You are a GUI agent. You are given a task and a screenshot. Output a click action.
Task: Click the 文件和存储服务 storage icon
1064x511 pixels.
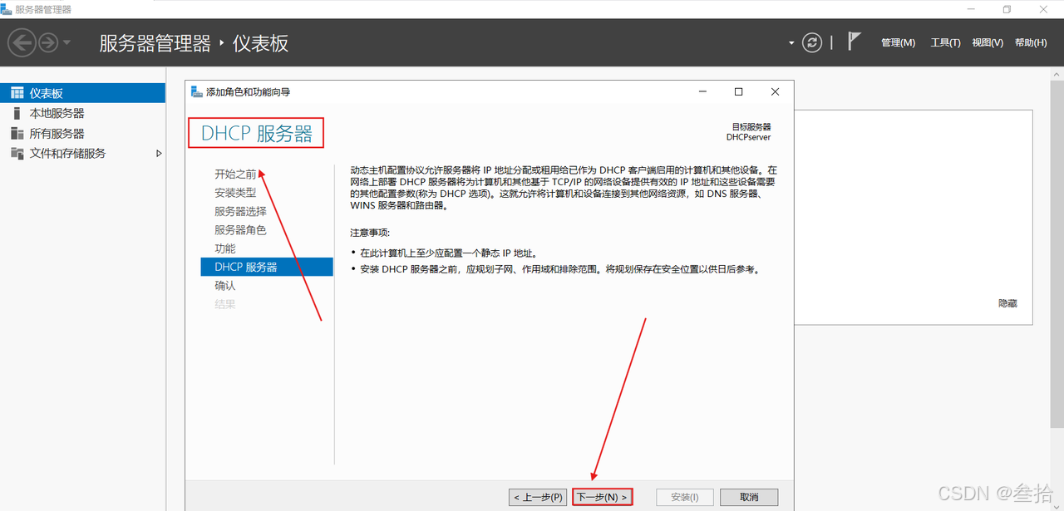[17, 153]
